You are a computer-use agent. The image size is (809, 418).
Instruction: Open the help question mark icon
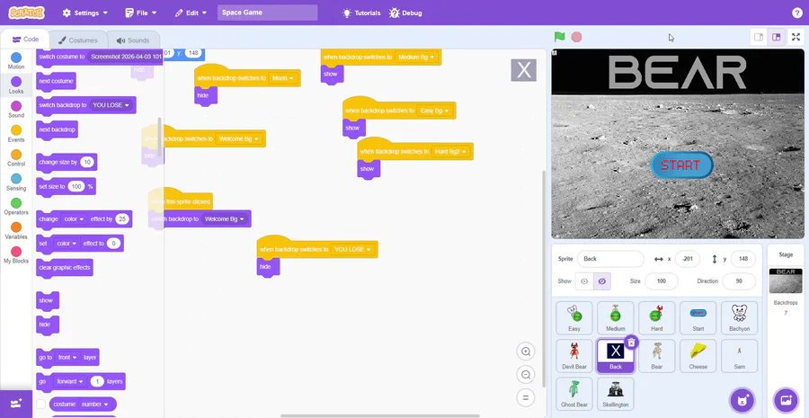tap(796, 13)
